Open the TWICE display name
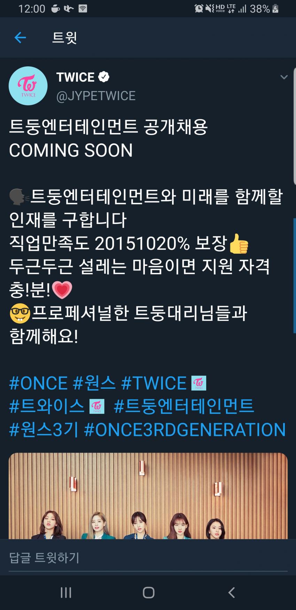This screenshot has height=610, width=296. [x=75, y=77]
